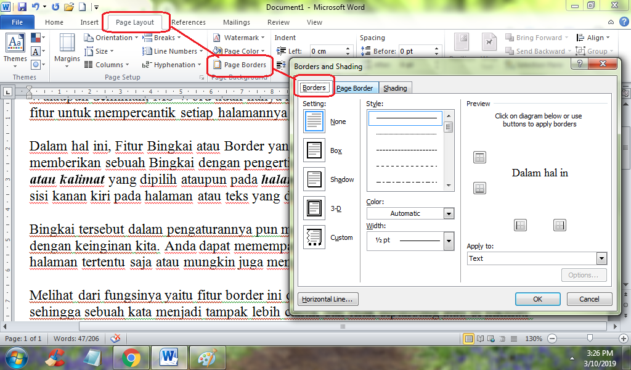Switch to the Home ribbon tab
The image size is (631, 370).
pos(54,23)
